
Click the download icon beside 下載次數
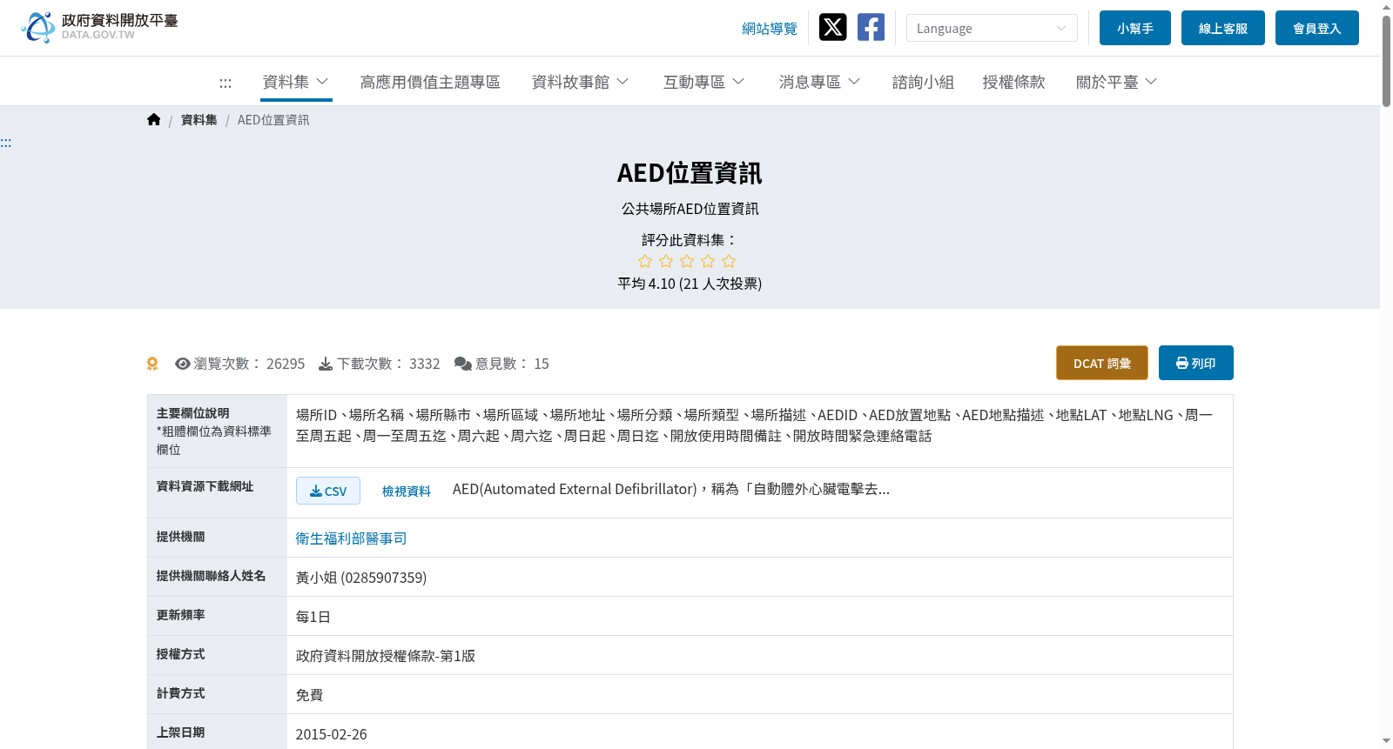(x=326, y=364)
